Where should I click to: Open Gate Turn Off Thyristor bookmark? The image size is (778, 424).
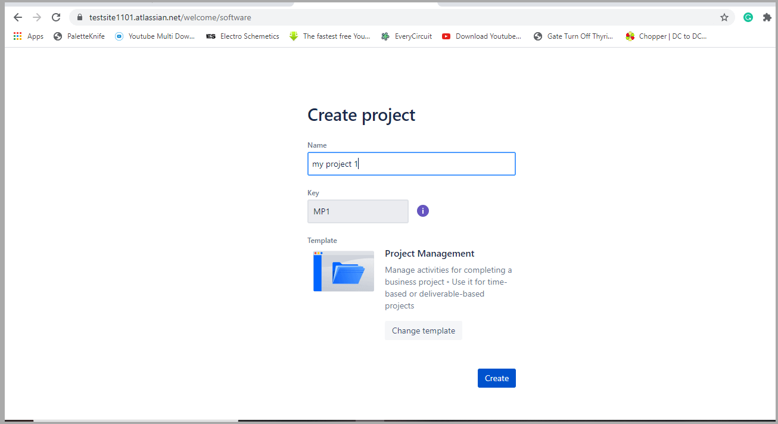pyautogui.click(x=573, y=36)
